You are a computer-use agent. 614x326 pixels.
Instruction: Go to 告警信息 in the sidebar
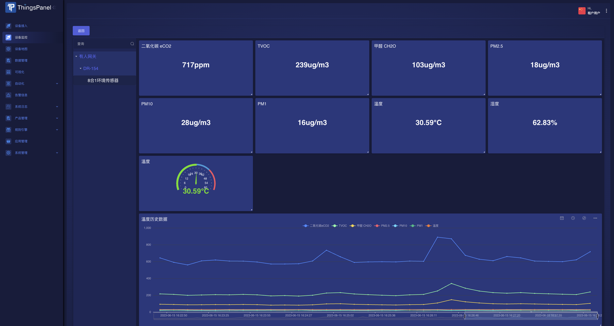point(21,95)
